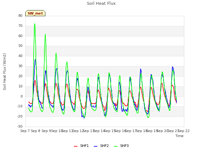Click the Soil Heat Flux (W/m2) axis label
This screenshot has height=152, width=203.
[x=4, y=72]
